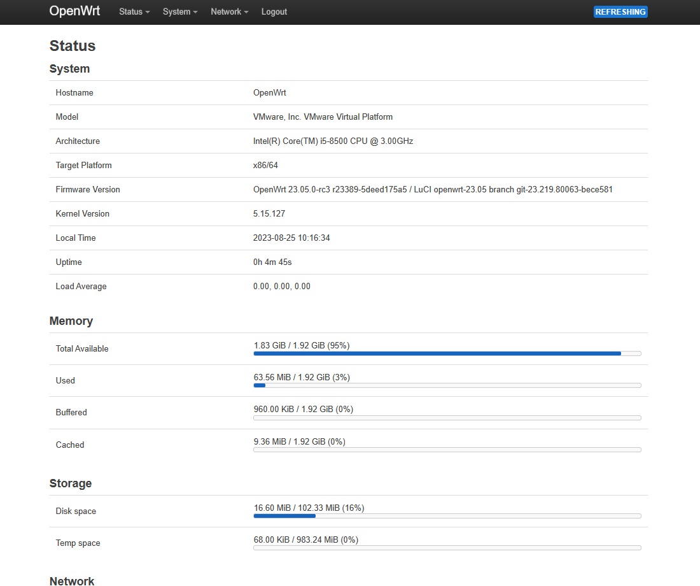Click the Temp space row label
The width and height of the screenshot is (700, 586).
[x=78, y=543]
